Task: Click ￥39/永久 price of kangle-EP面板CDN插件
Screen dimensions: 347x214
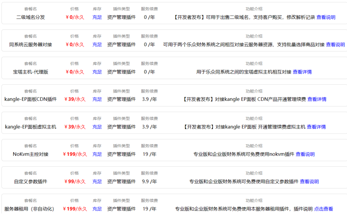Action: (x=75, y=99)
